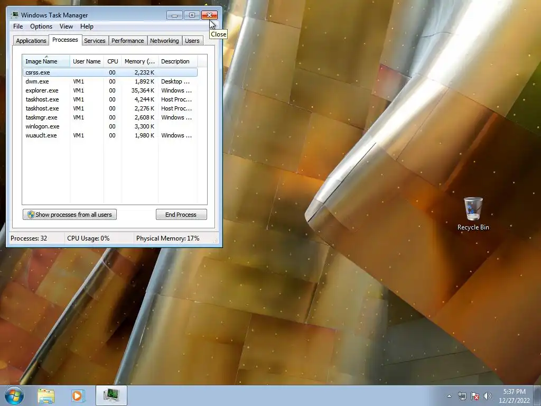Show hidden tray icons arrow
The height and width of the screenshot is (406, 541).
click(449, 396)
